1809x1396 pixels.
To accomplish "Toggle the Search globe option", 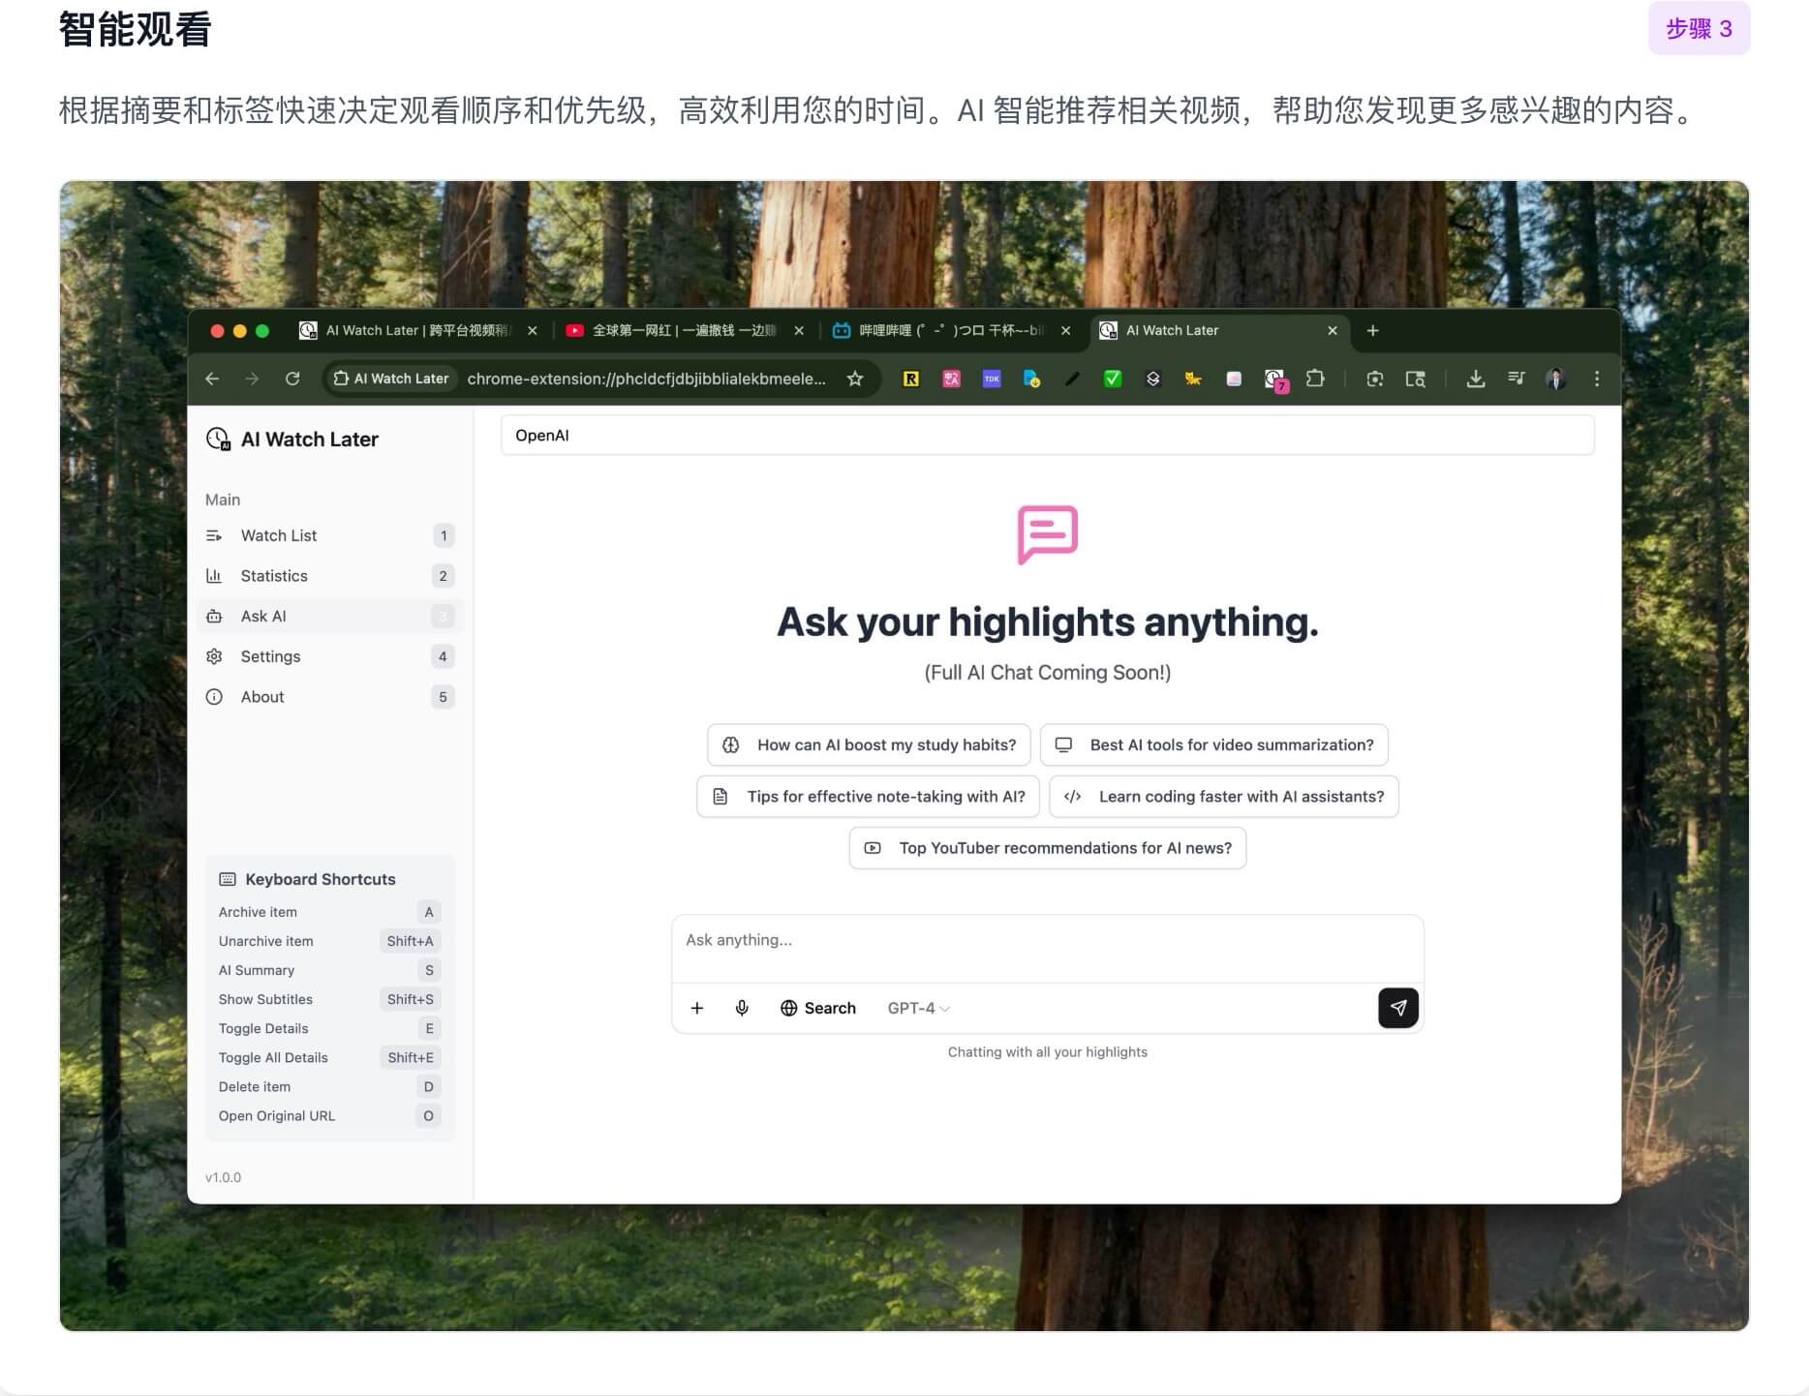I will [x=818, y=1008].
